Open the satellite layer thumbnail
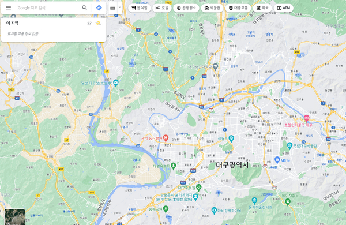The height and width of the screenshot is (225, 346). pyautogui.click(x=15, y=217)
